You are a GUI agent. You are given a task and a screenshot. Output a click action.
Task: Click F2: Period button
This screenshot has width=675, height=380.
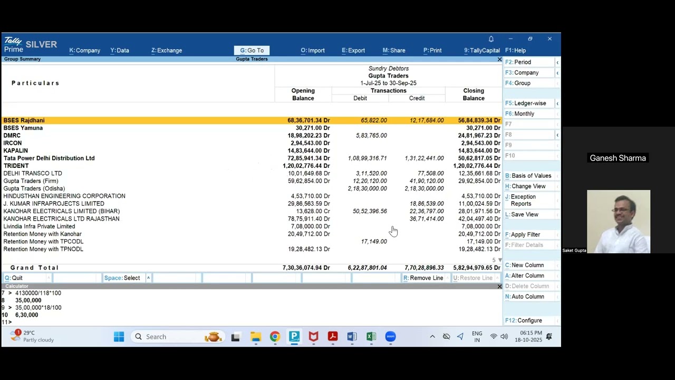pos(528,62)
